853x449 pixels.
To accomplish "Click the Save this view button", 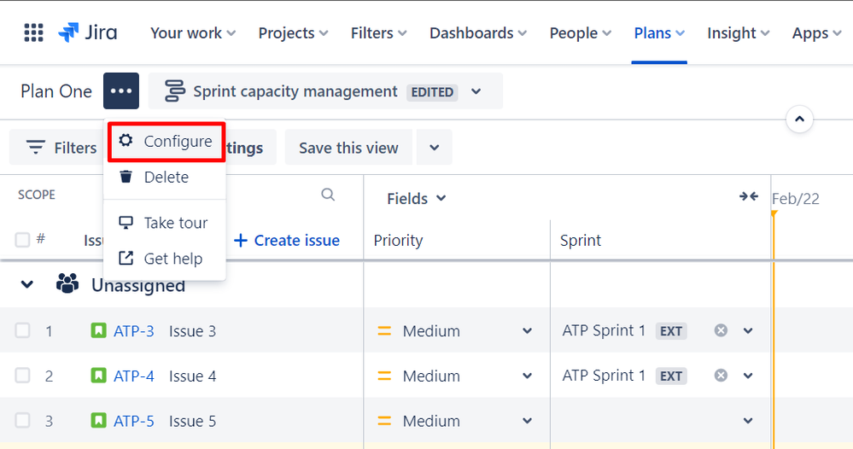I will [x=348, y=148].
